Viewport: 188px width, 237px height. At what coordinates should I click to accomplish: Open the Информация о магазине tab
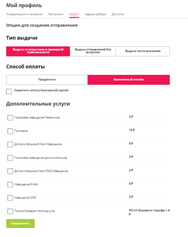[24, 14]
